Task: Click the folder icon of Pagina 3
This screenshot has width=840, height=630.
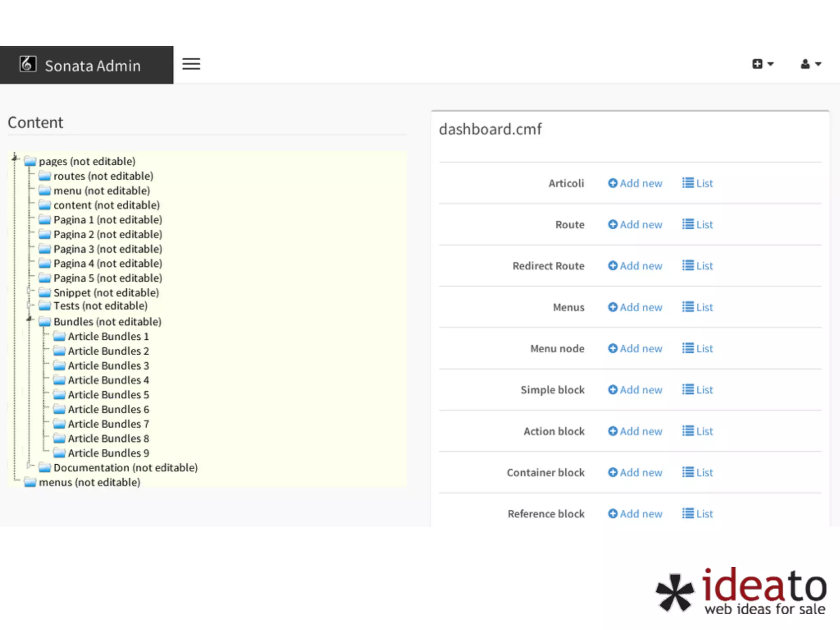Action: click(x=44, y=249)
